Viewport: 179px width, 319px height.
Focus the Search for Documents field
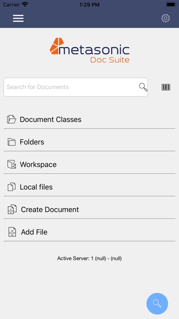(76, 87)
